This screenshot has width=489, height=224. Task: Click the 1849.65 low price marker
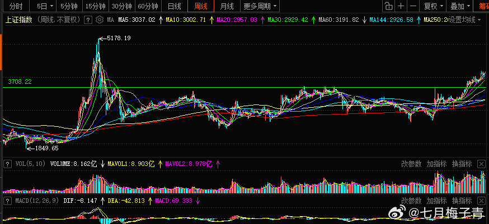(46, 148)
